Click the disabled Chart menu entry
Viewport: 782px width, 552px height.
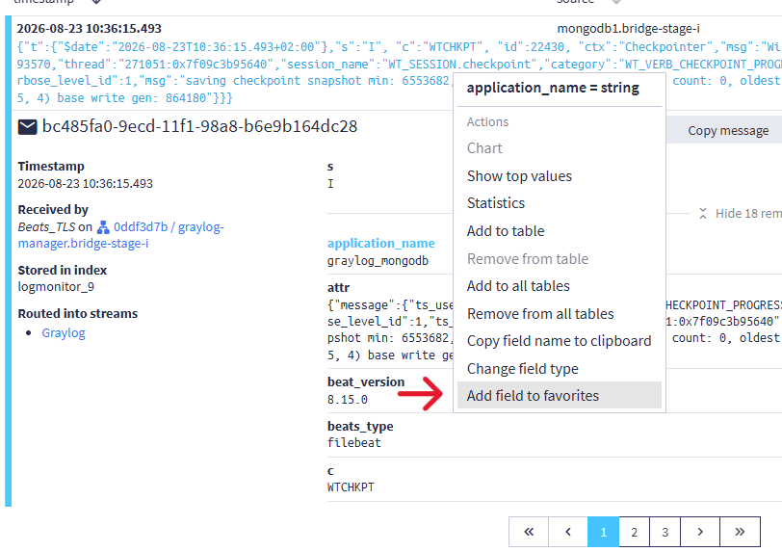coord(484,148)
